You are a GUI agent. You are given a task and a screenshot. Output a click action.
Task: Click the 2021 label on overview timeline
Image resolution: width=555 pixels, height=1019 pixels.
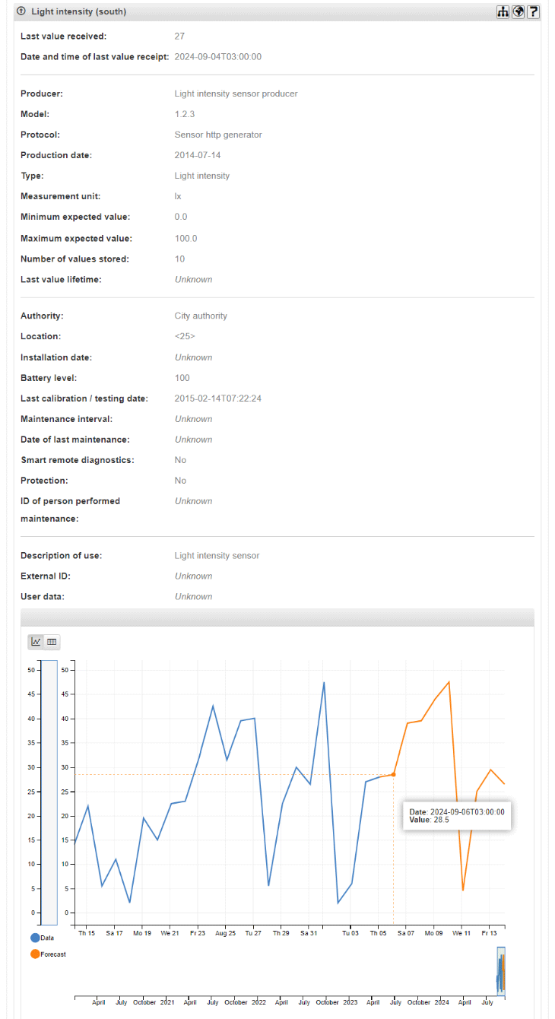click(167, 1002)
